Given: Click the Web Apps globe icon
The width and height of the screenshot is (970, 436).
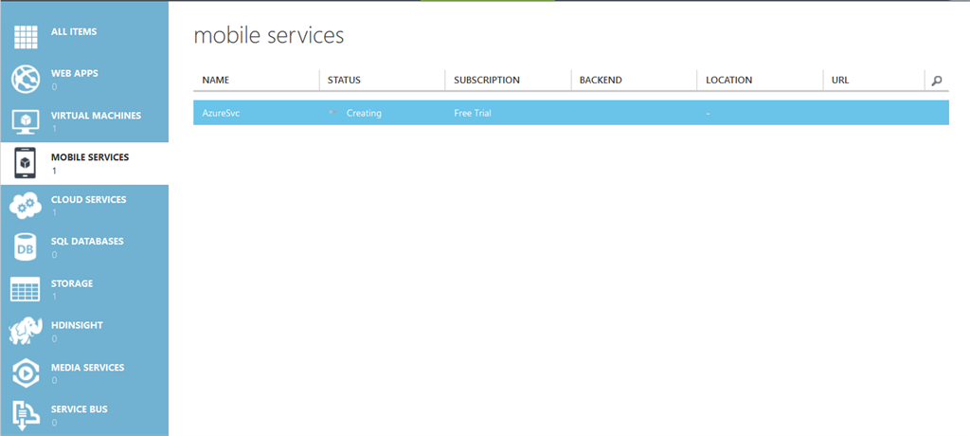Looking at the screenshot, I should pos(26,80).
